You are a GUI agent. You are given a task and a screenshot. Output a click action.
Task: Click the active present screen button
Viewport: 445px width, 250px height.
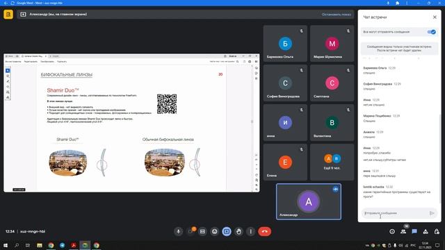coord(227,231)
